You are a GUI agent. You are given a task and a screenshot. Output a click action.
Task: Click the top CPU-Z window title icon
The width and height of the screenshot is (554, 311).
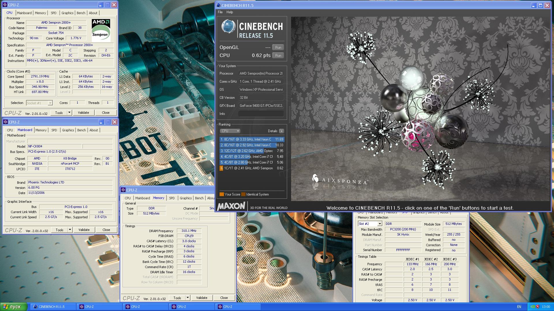click(5, 5)
